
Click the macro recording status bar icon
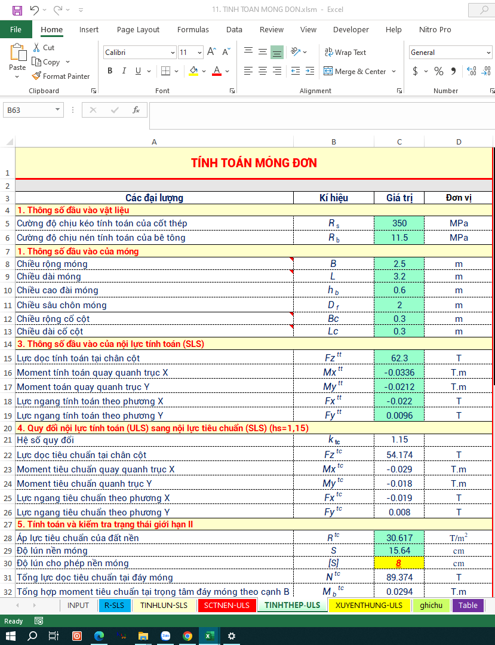pyautogui.click(x=39, y=621)
